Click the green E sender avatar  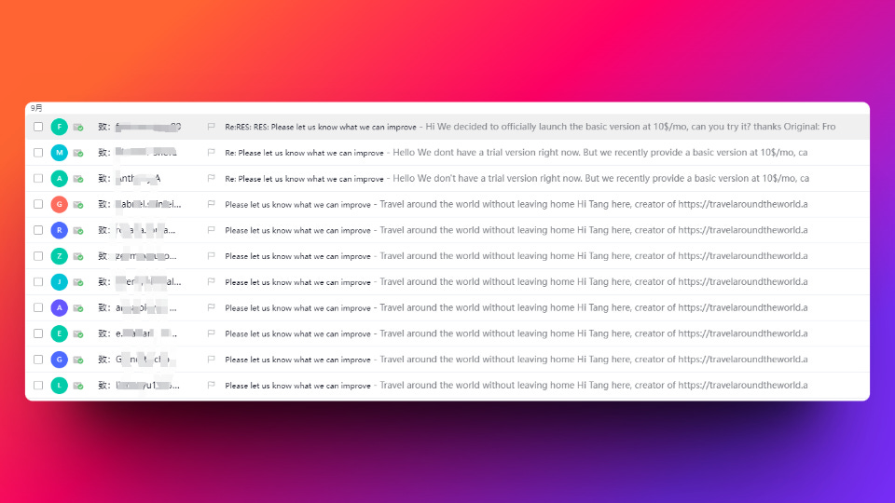click(x=60, y=333)
